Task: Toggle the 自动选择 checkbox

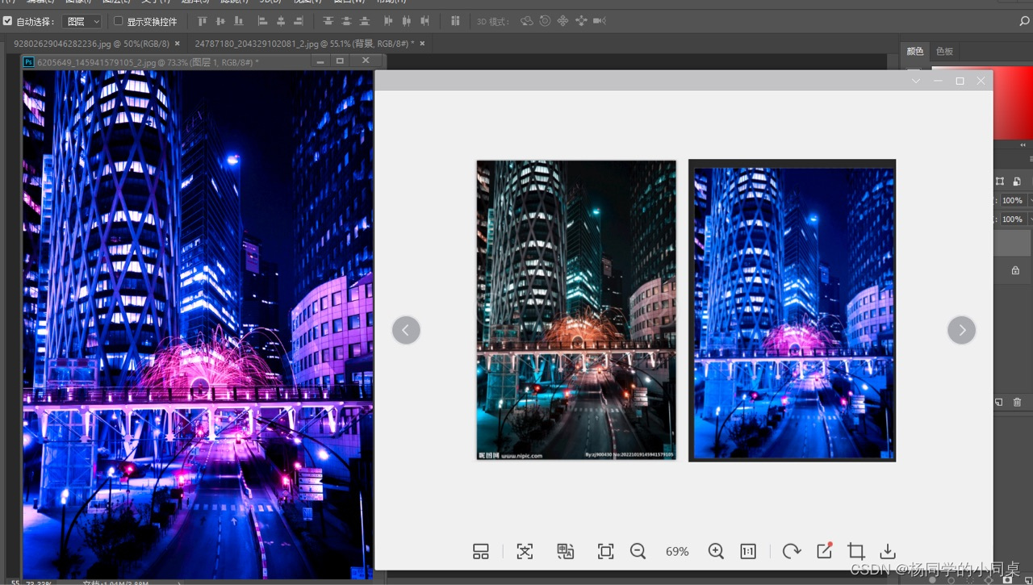Action: [x=8, y=21]
